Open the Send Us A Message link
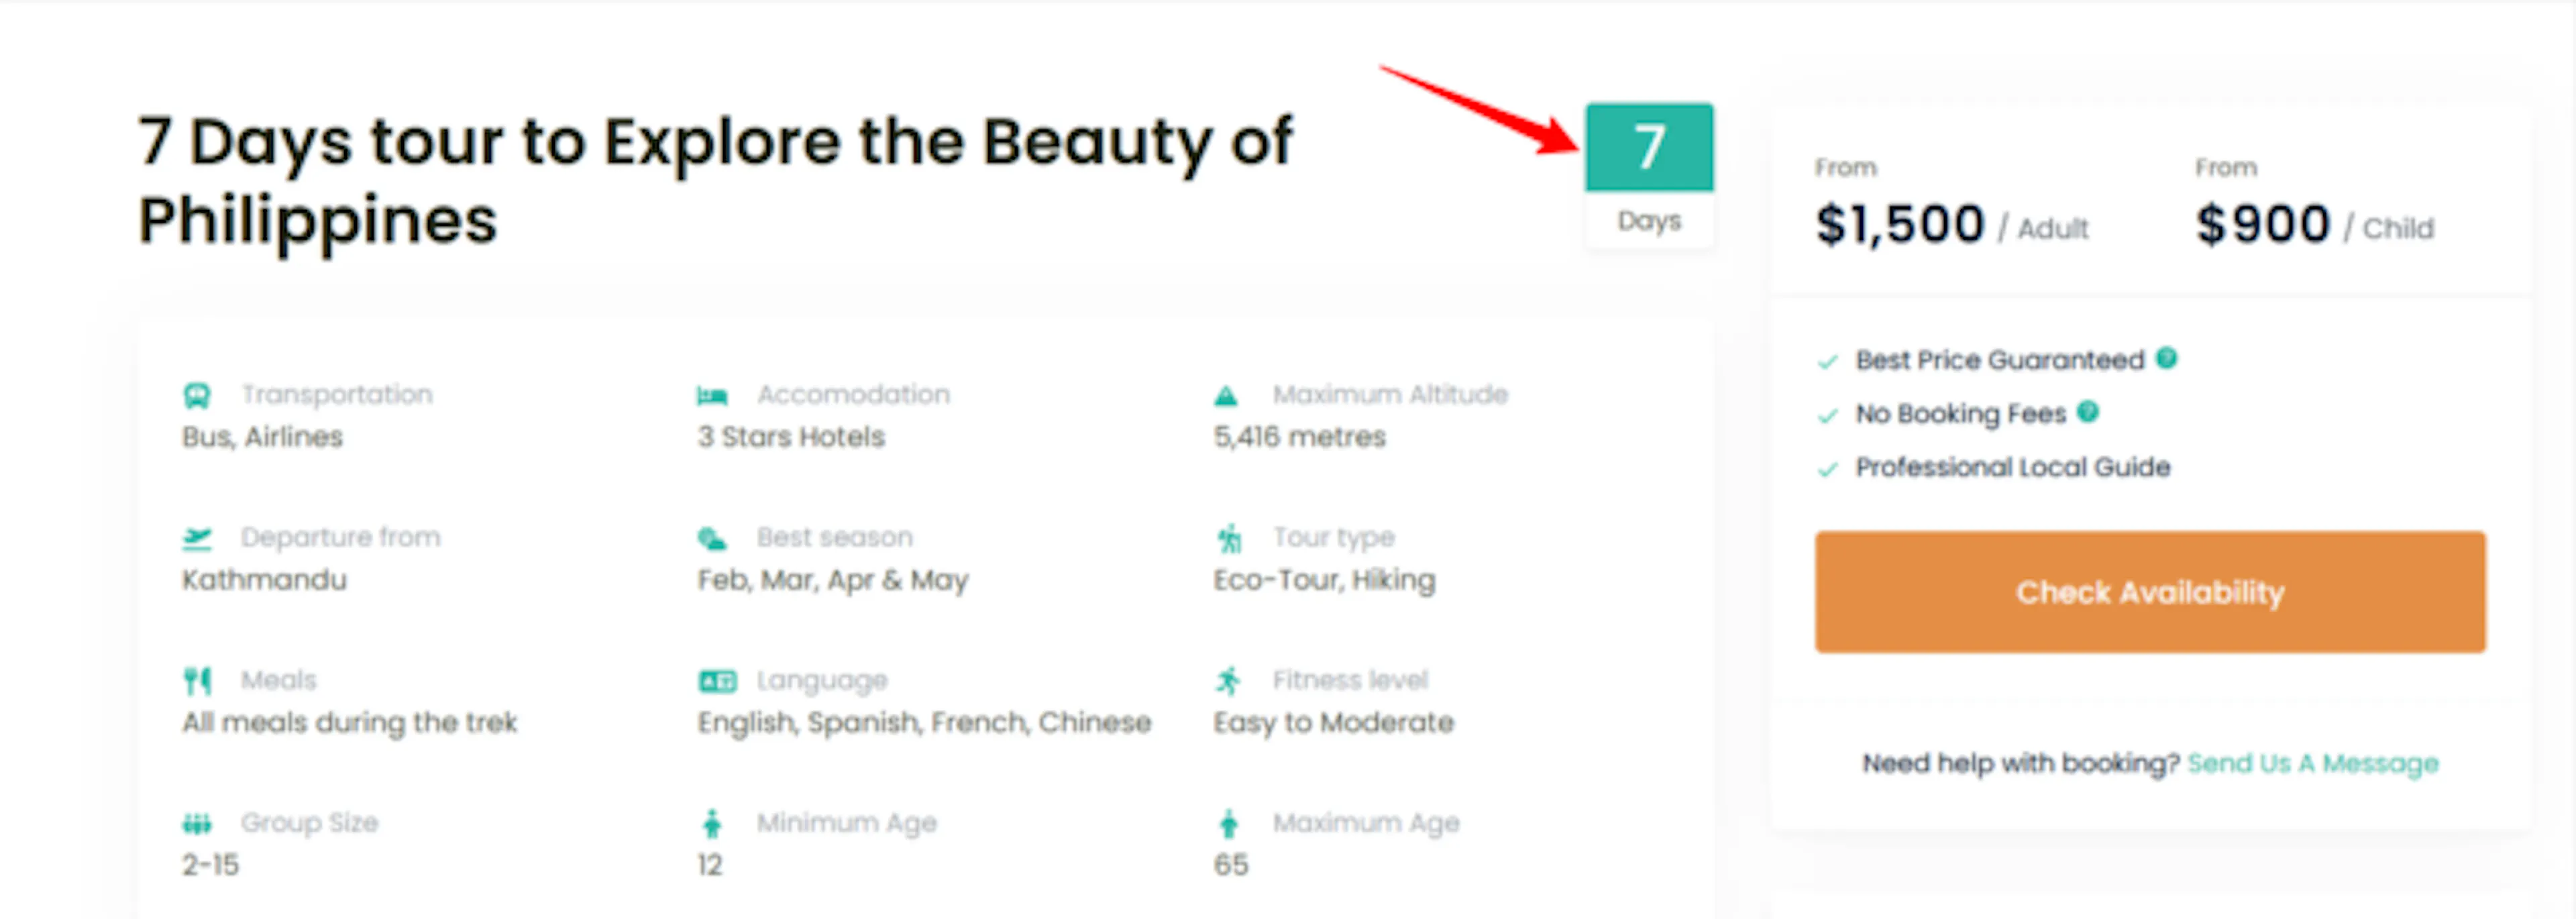This screenshot has width=2576, height=919. (x=2312, y=764)
